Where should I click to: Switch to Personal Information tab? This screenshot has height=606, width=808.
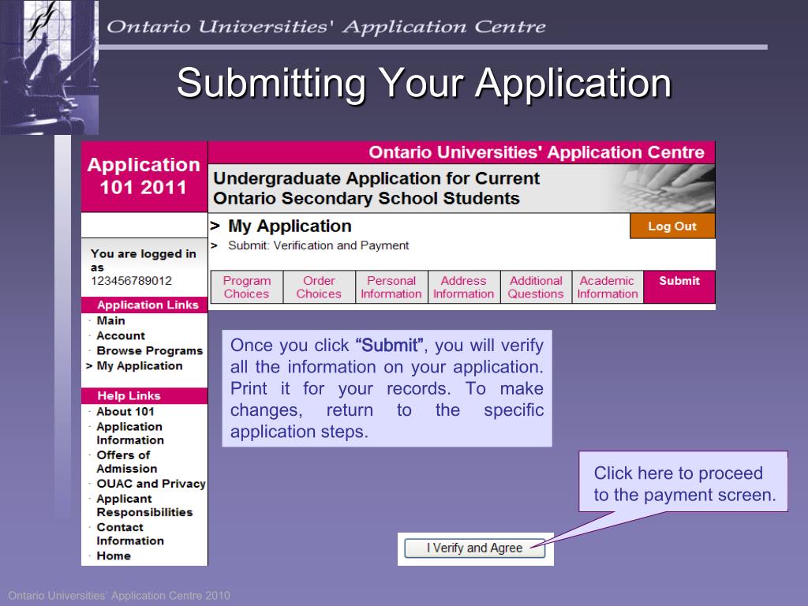pyautogui.click(x=391, y=287)
